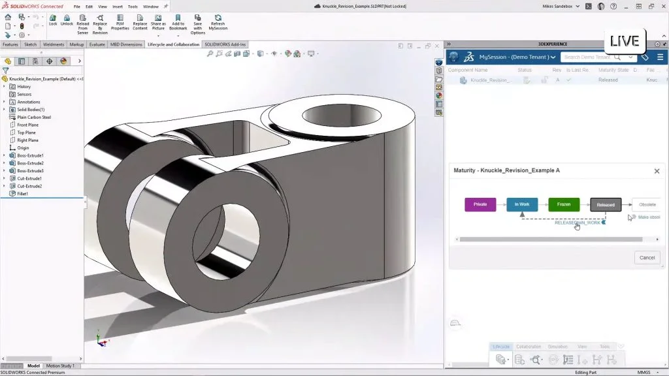Viewport: 669px width, 376px height.
Task: Open the Insert menu
Action: click(x=117, y=6)
